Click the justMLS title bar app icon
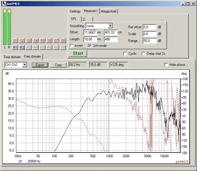197x171 pixels. pos(4,3)
